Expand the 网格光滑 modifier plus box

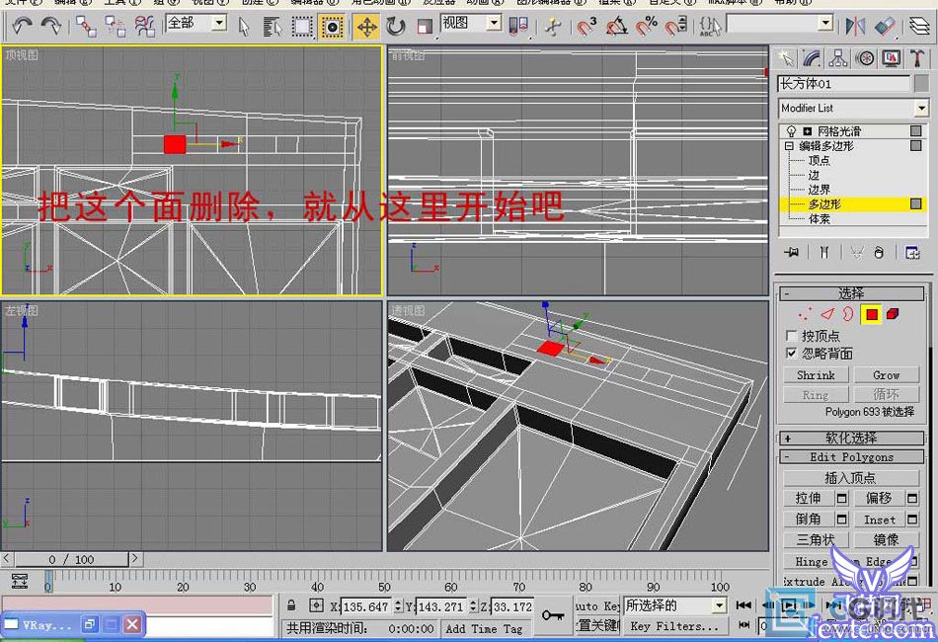pos(808,131)
